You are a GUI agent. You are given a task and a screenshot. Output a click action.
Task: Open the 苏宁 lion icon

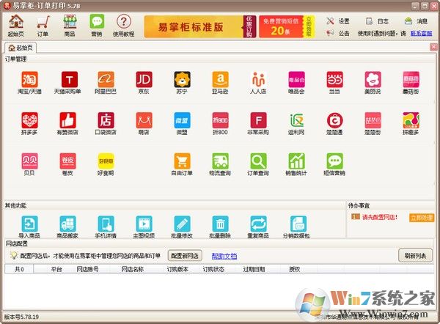click(182, 80)
